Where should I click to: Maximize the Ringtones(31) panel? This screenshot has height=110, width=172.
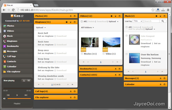pos(75,22)
